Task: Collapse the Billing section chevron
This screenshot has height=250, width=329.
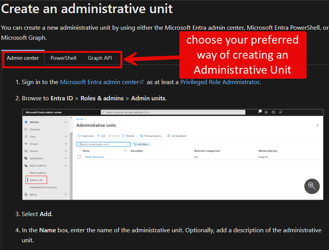Action: coord(66,194)
